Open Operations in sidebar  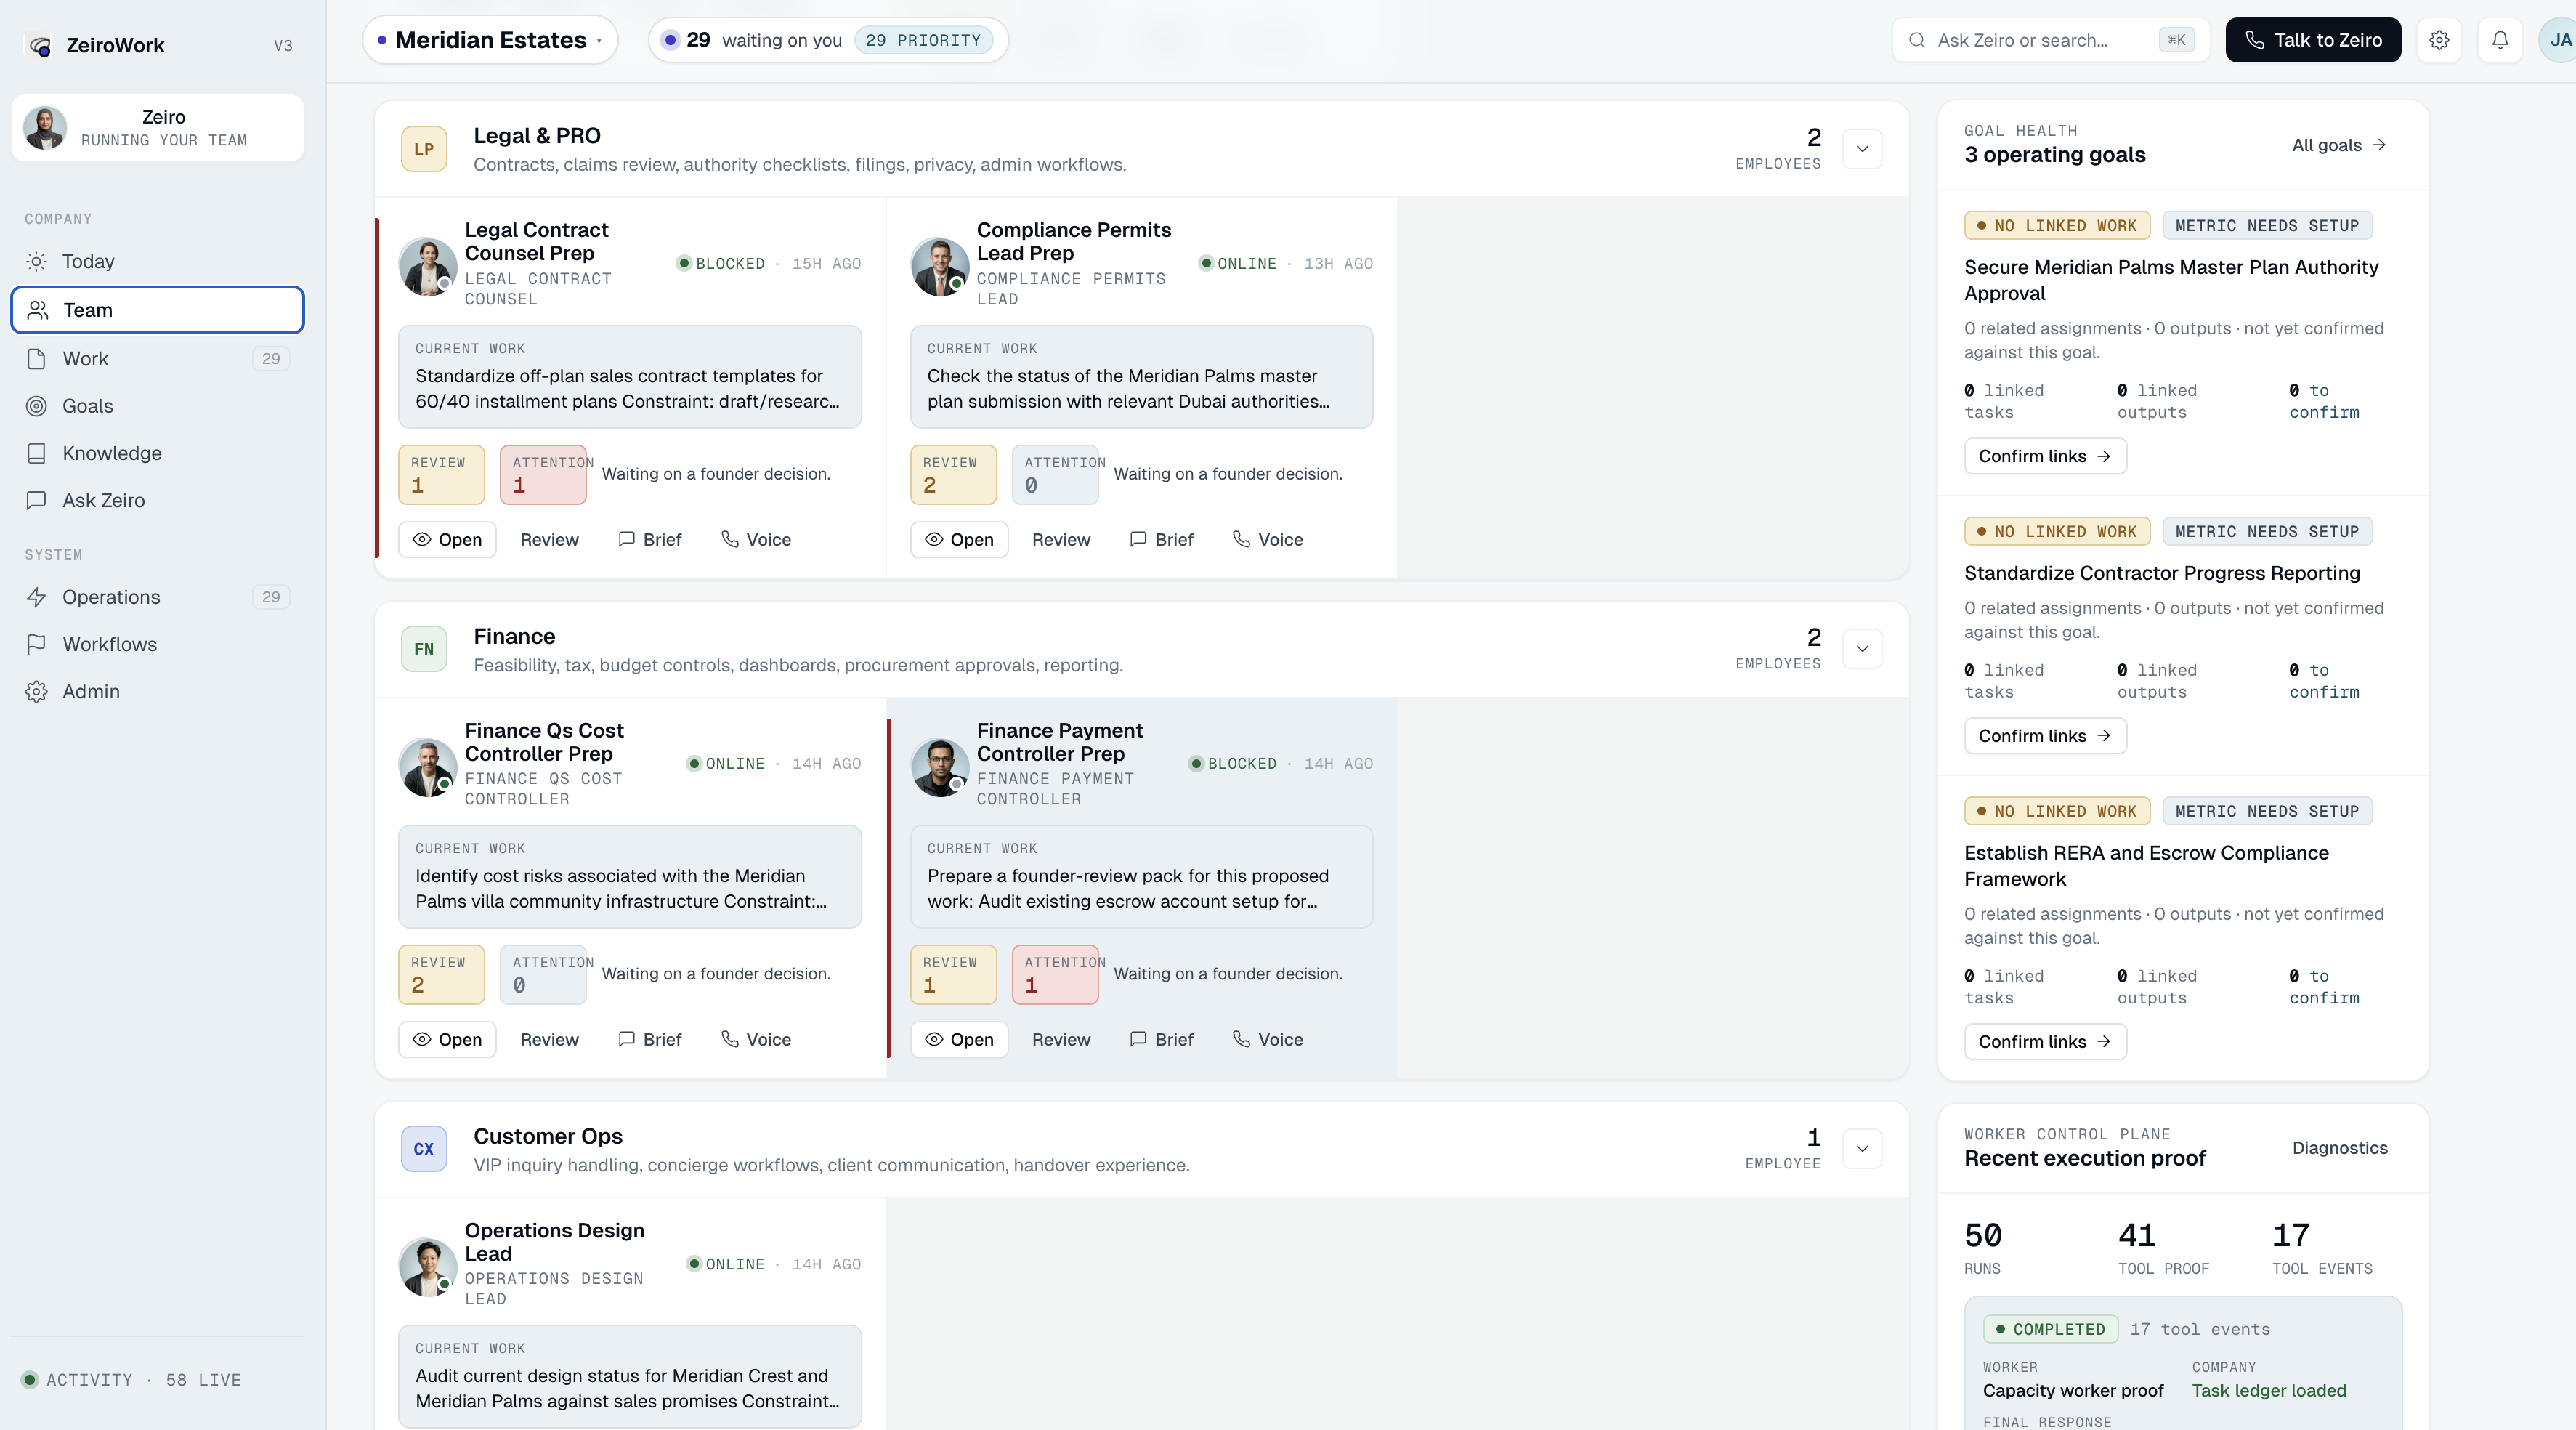point(157,597)
